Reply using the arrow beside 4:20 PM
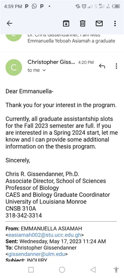The image size is (124, 278). pos(102,66)
